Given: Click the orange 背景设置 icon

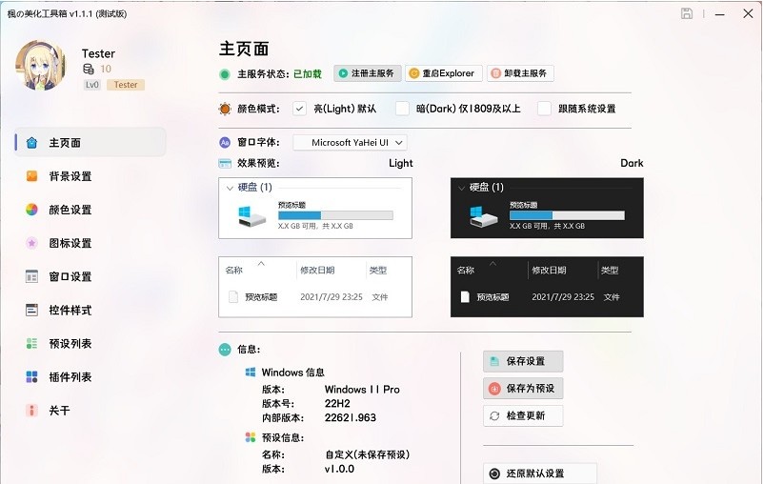Looking at the screenshot, I should click(31, 176).
